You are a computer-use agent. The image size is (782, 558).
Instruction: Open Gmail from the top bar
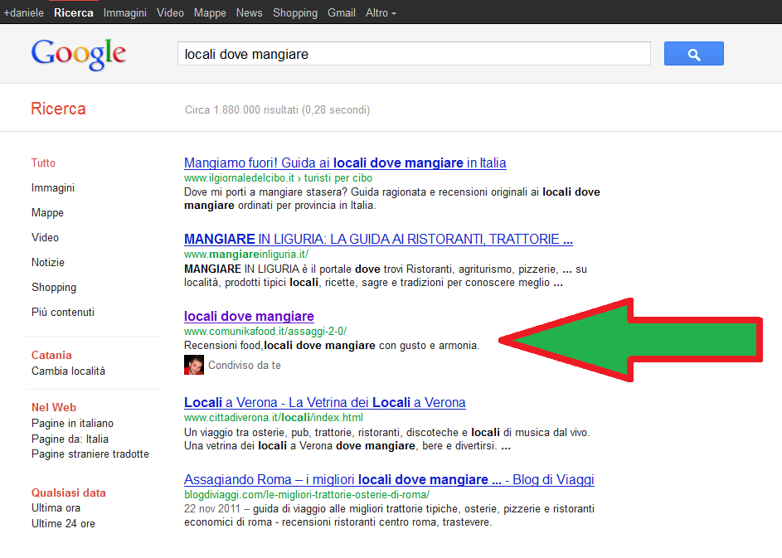point(342,13)
